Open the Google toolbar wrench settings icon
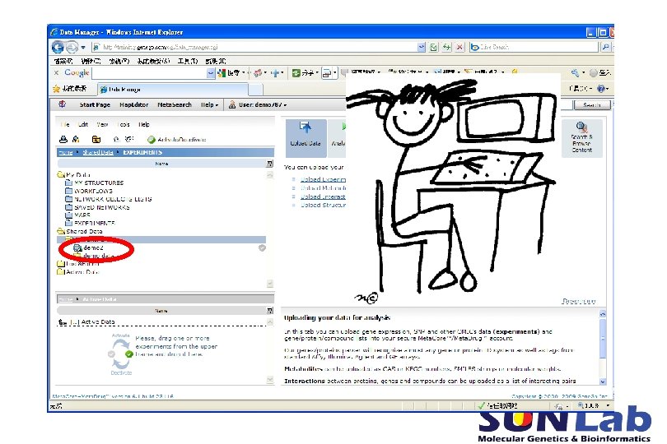The height and width of the screenshot is (444, 667). 575,73
